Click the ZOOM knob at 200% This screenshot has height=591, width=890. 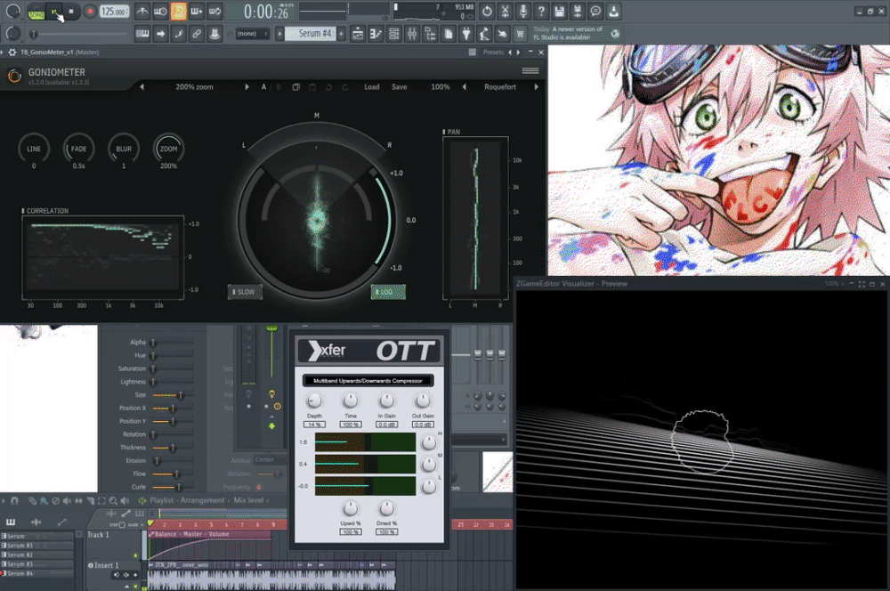click(168, 149)
